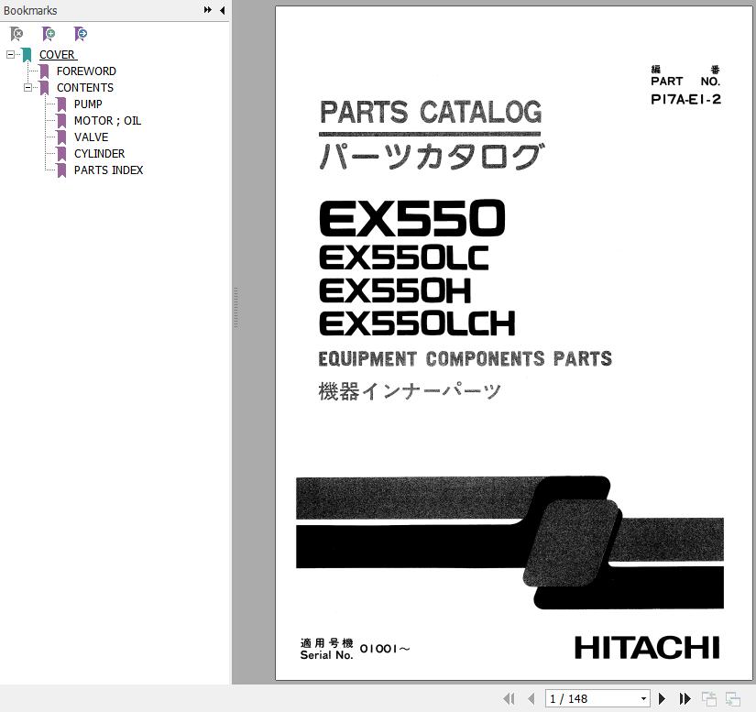
Task: Click the add new bookmark icon
Action: 49,34
